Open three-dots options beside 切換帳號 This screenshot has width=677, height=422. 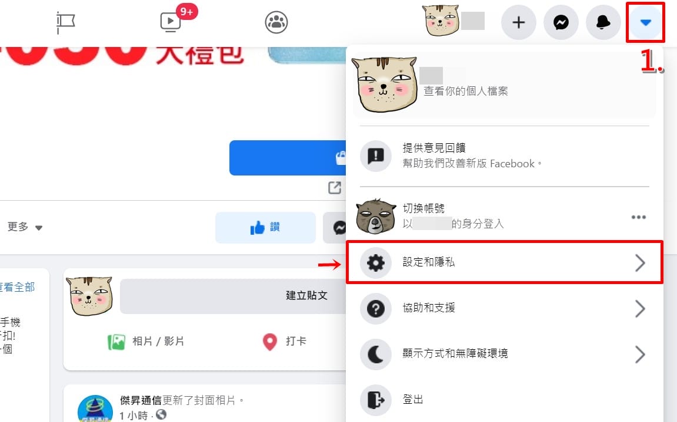639,217
